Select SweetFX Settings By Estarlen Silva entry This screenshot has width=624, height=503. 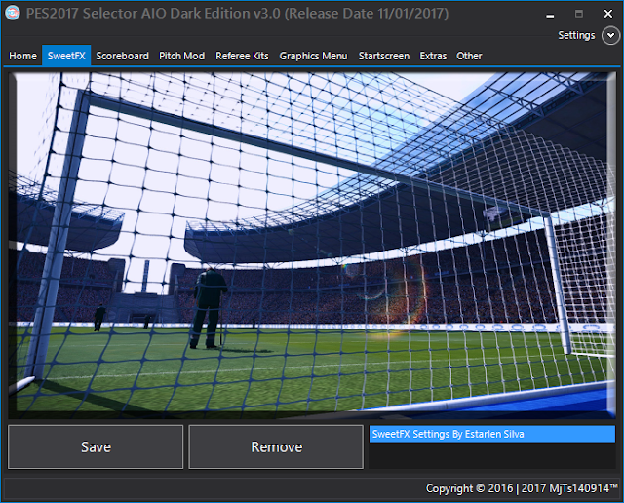[491, 434]
